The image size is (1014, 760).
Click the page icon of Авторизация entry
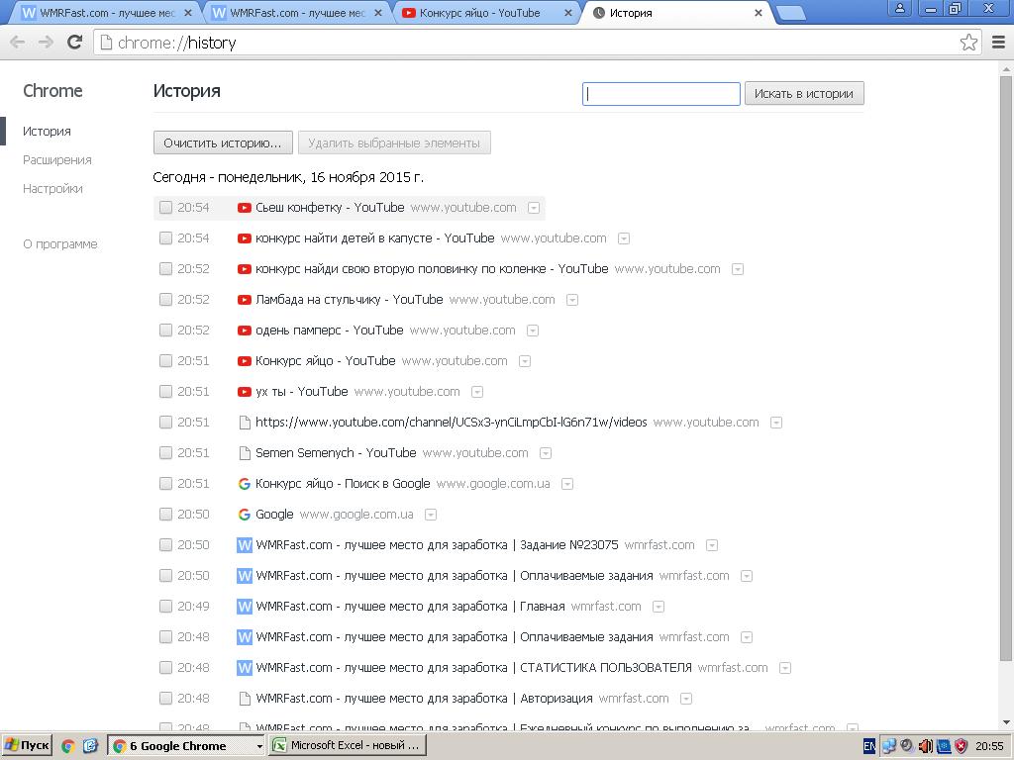pos(245,699)
